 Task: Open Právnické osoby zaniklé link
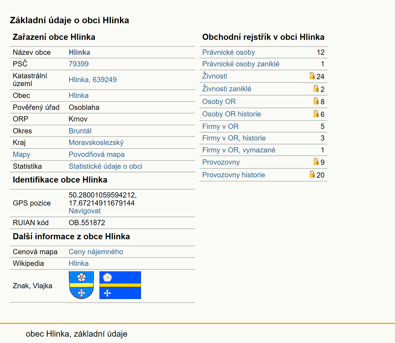(241, 64)
